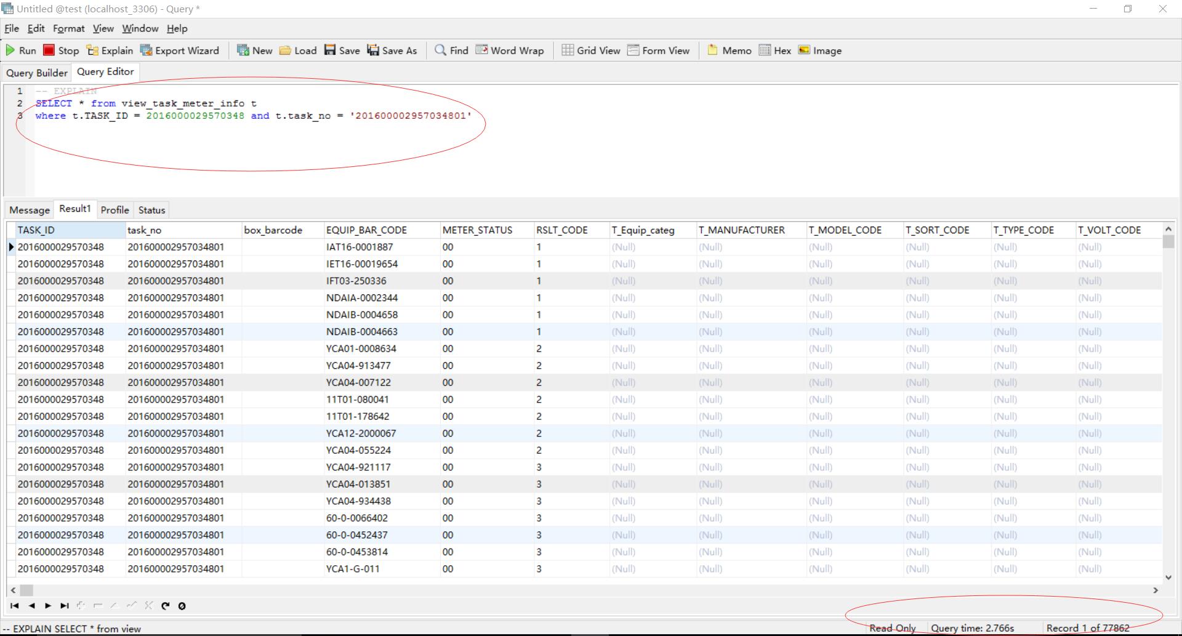The height and width of the screenshot is (636, 1182).
Task: Refresh the result set icon
Action: [x=165, y=606]
